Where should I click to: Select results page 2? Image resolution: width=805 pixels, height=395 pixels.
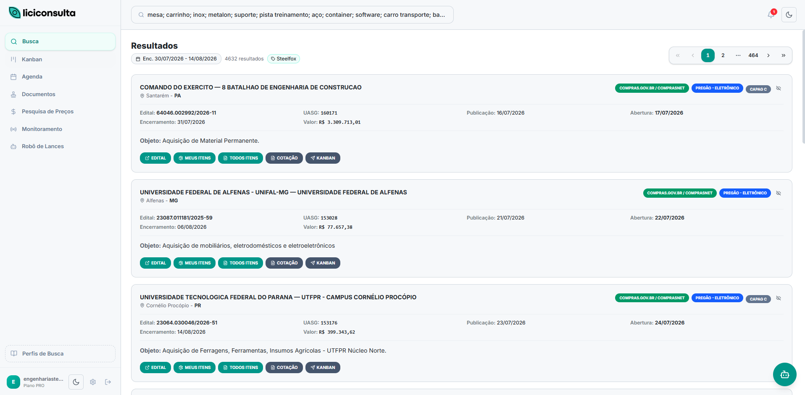pyautogui.click(x=723, y=55)
